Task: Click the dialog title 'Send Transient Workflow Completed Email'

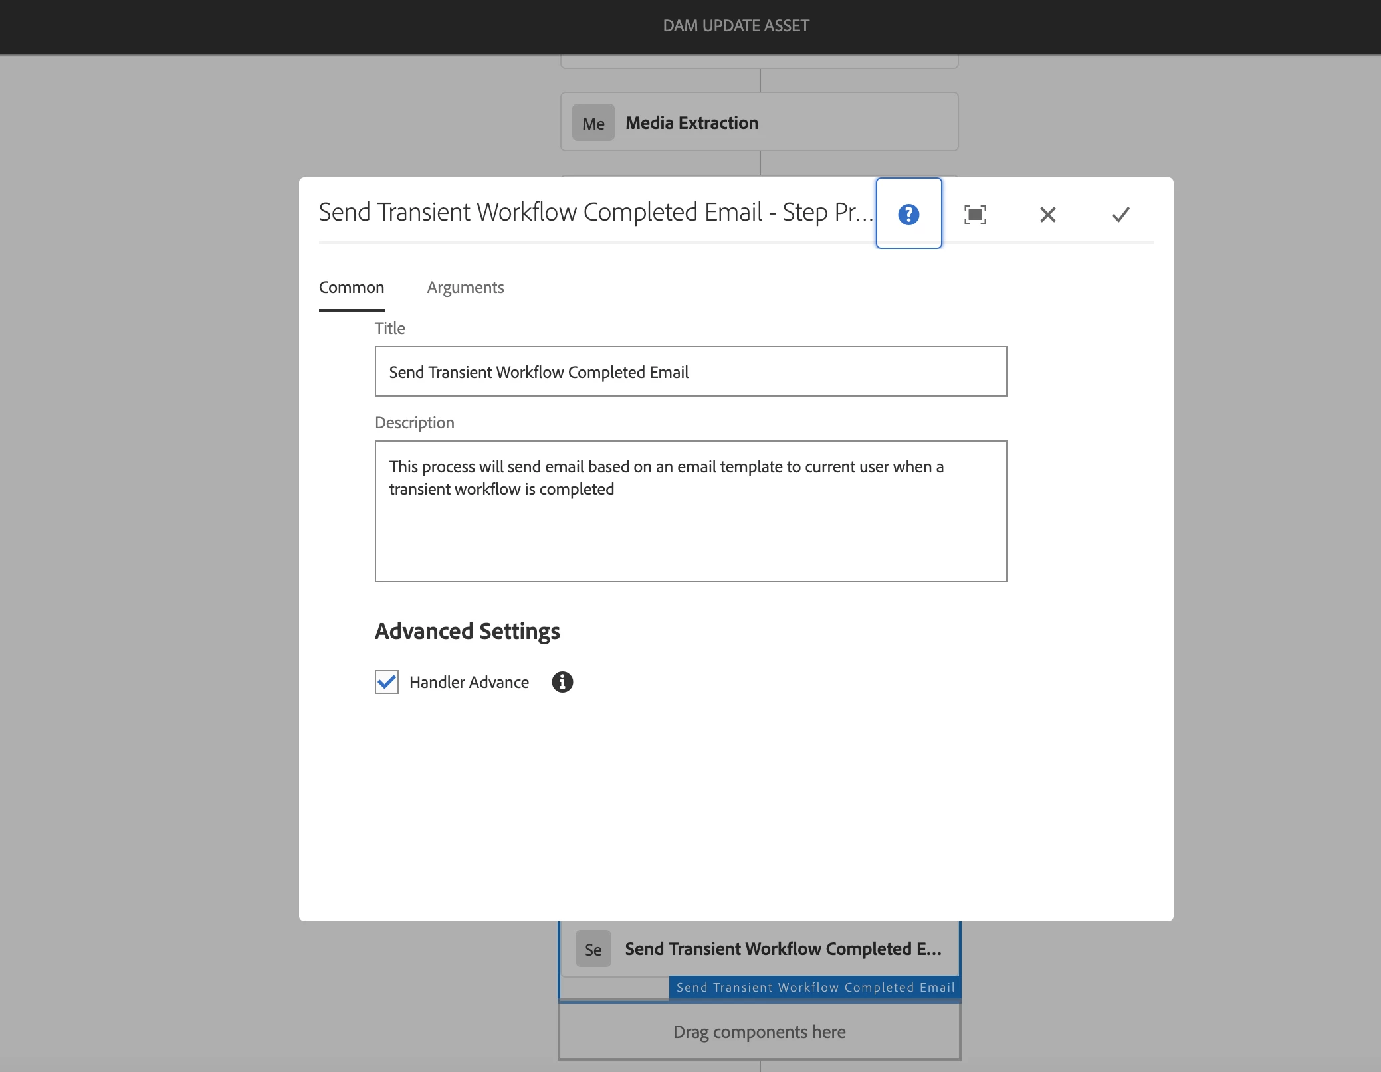Action: 595,213
